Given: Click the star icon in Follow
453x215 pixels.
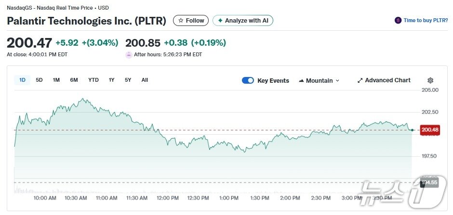Looking at the screenshot, I should [x=181, y=21].
